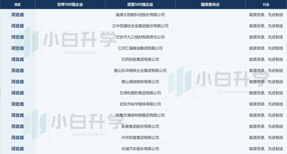Select 河北省 in the 迁安市九江线材 row
The height and width of the screenshot is (154, 287).
click(x=18, y=37)
